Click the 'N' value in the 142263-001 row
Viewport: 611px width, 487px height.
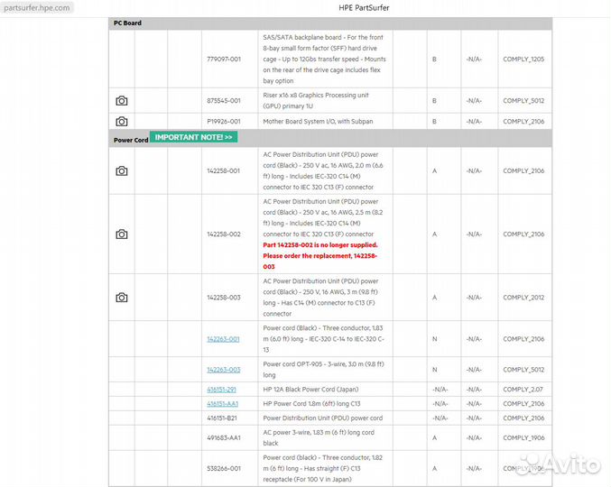coord(434,339)
